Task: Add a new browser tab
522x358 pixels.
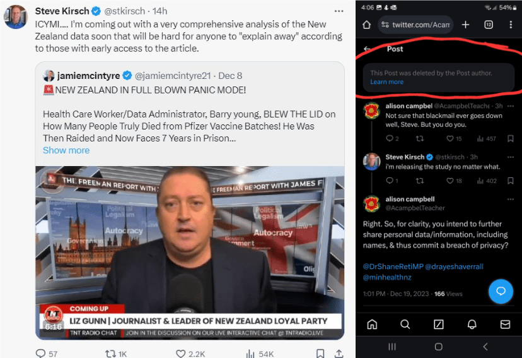Action: (x=465, y=25)
